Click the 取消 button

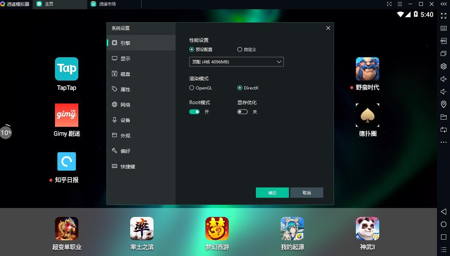(x=306, y=193)
